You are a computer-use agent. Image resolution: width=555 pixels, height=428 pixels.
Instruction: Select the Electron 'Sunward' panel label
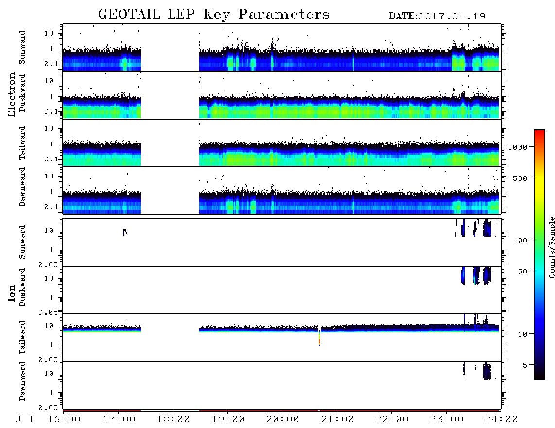[22, 48]
